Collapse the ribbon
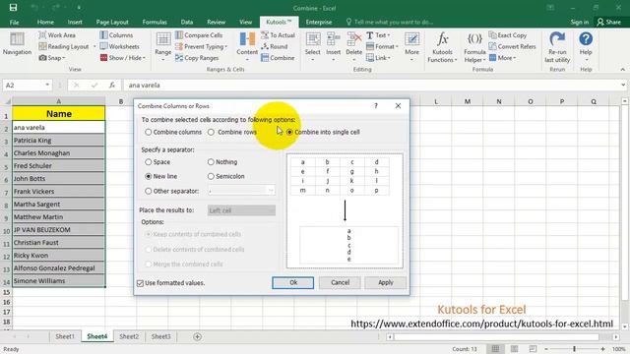Viewport: 630px width, 354px height. (x=623, y=70)
